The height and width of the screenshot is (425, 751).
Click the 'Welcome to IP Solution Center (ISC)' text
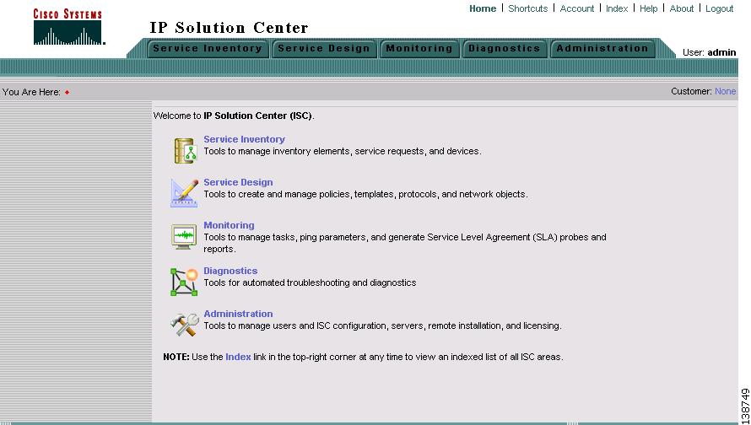point(234,116)
